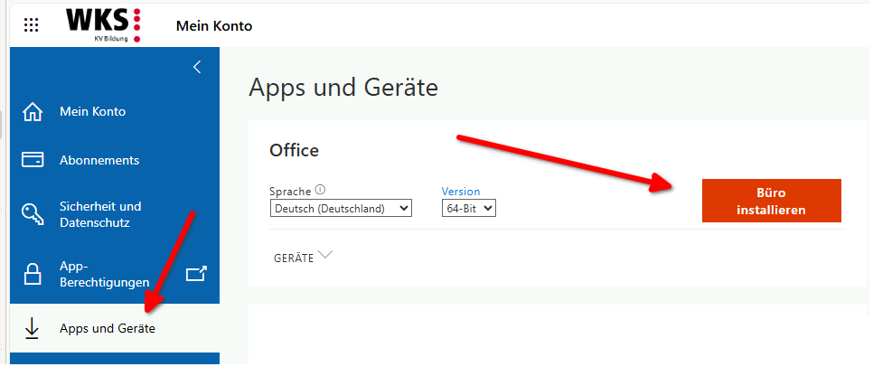Viewport: 873px width, 376px height.
Task: Open the Version 64-Bit dropdown
Action: (x=469, y=208)
